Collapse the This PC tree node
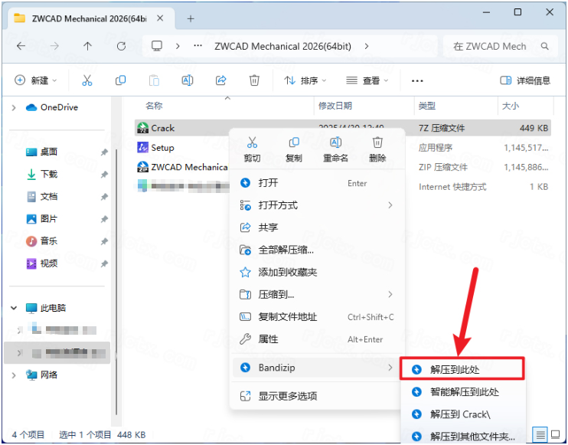This screenshot has width=568, height=445. [x=14, y=308]
